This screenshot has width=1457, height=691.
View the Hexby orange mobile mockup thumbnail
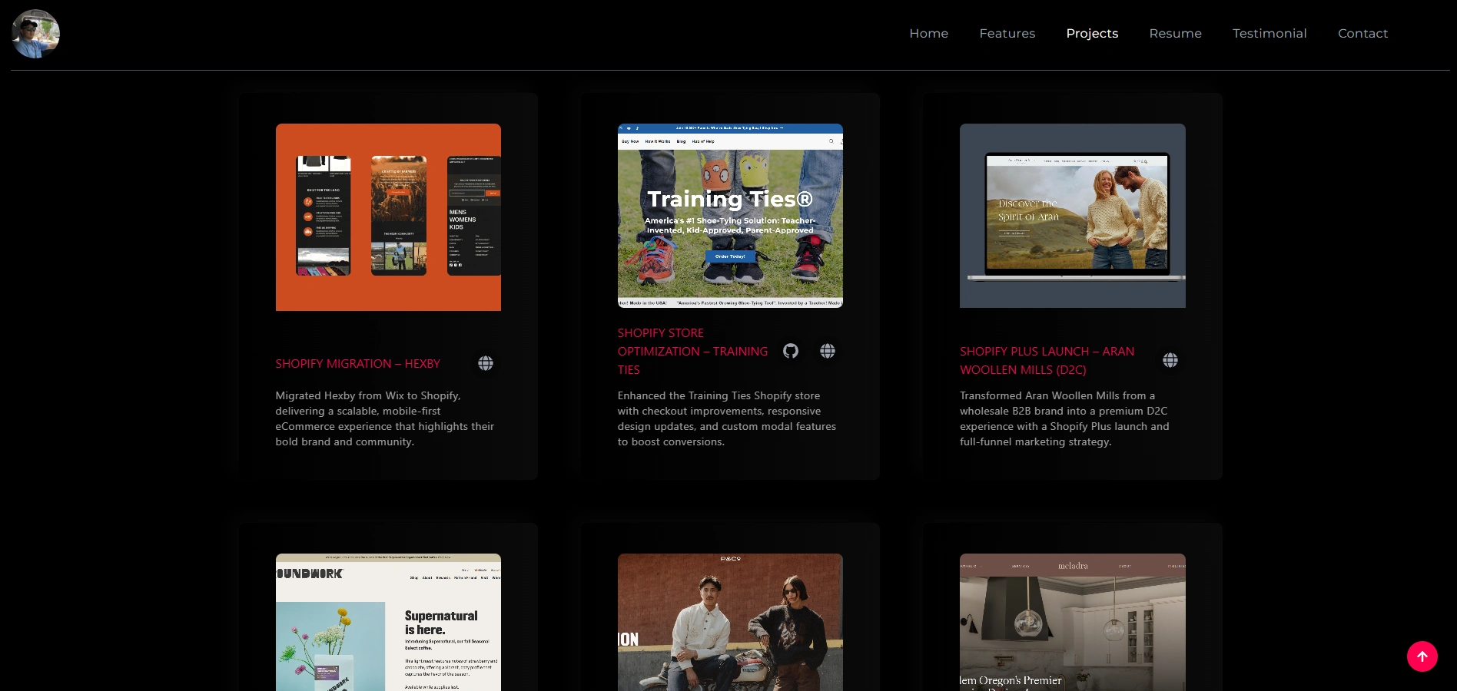pos(388,217)
